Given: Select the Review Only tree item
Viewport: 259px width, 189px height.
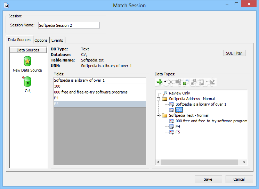Looking at the screenshot, I should [x=179, y=93].
